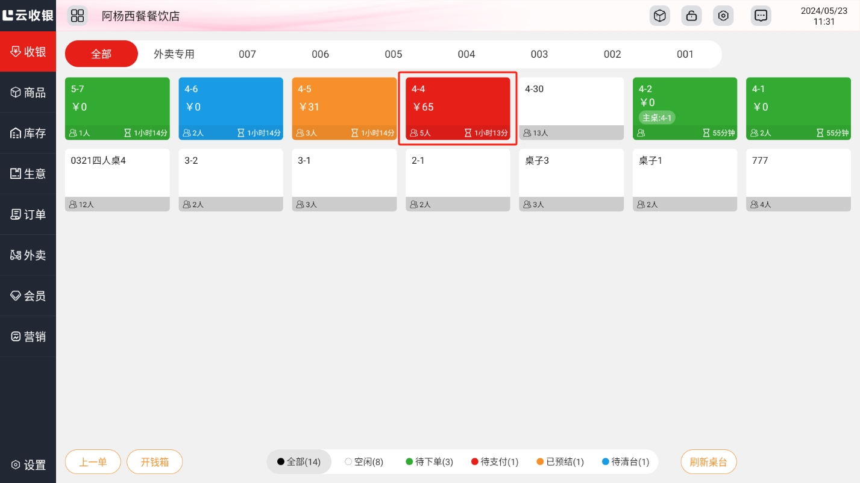
Task: Click the four-square grid icon beside store name
Action: [77, 16]
